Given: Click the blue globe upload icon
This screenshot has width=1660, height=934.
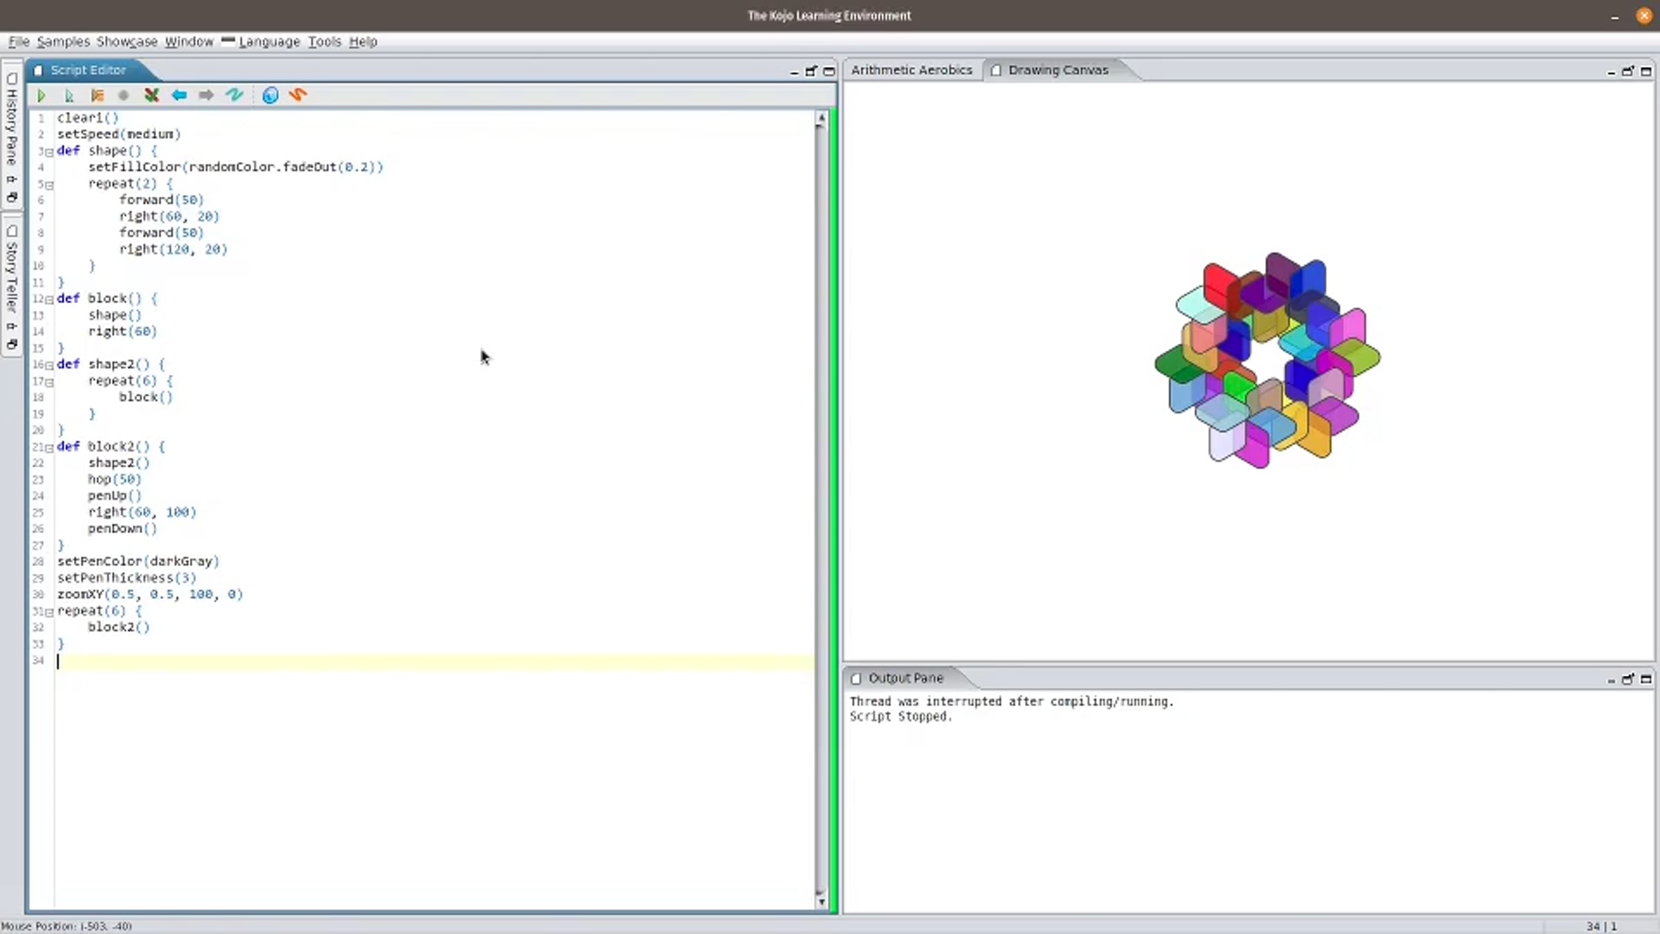Looking at the screenshot, I should click(x=270, y=95).
